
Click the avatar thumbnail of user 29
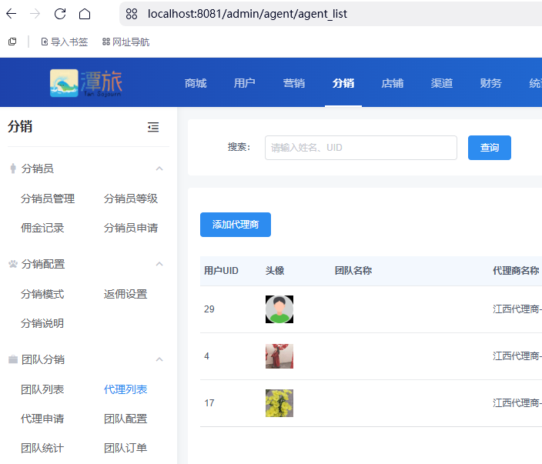279,309
